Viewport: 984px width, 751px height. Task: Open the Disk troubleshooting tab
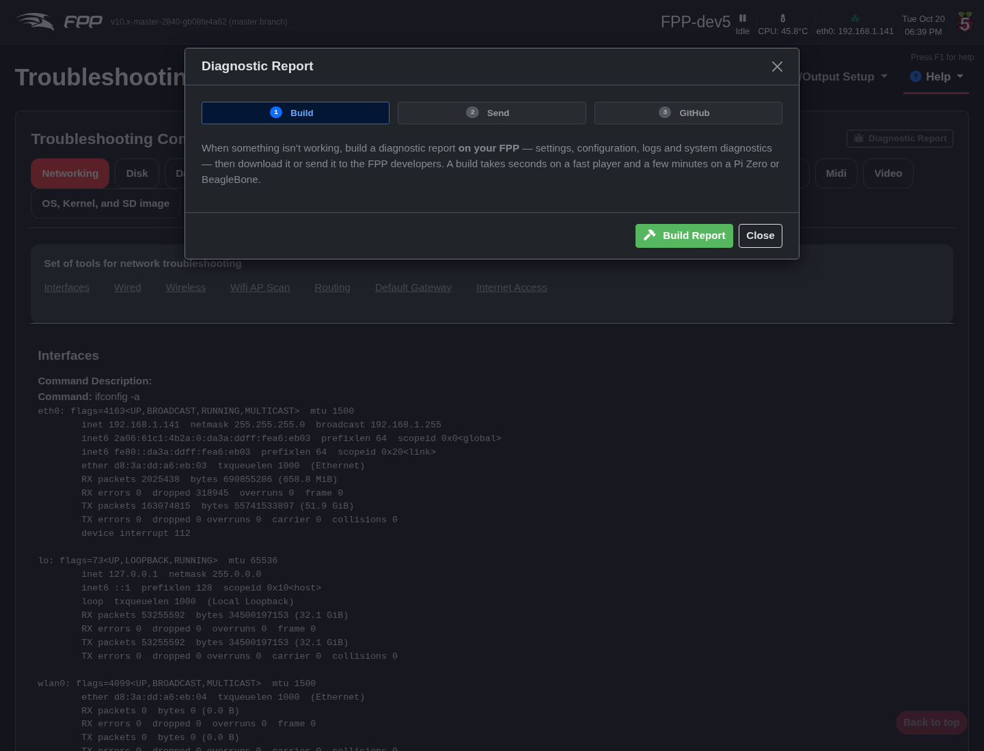tap(137, 173)
